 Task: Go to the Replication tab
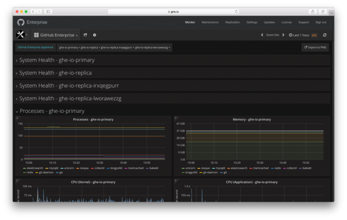(x=232, y=22)
